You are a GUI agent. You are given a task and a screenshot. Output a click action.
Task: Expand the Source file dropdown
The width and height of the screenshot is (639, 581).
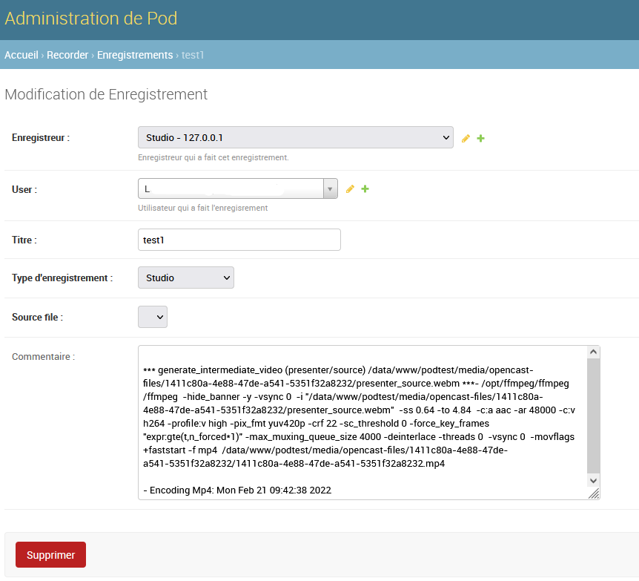click(153, 317)
